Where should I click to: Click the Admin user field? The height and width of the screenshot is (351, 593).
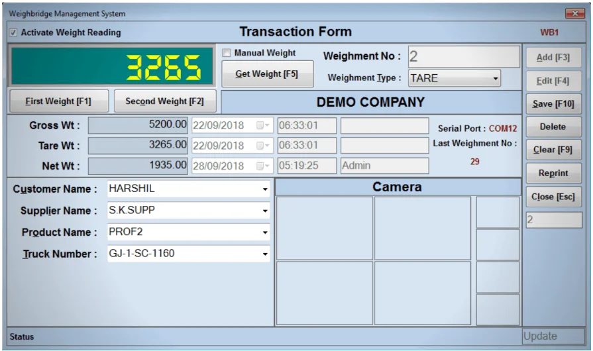(x=384, y=166)
